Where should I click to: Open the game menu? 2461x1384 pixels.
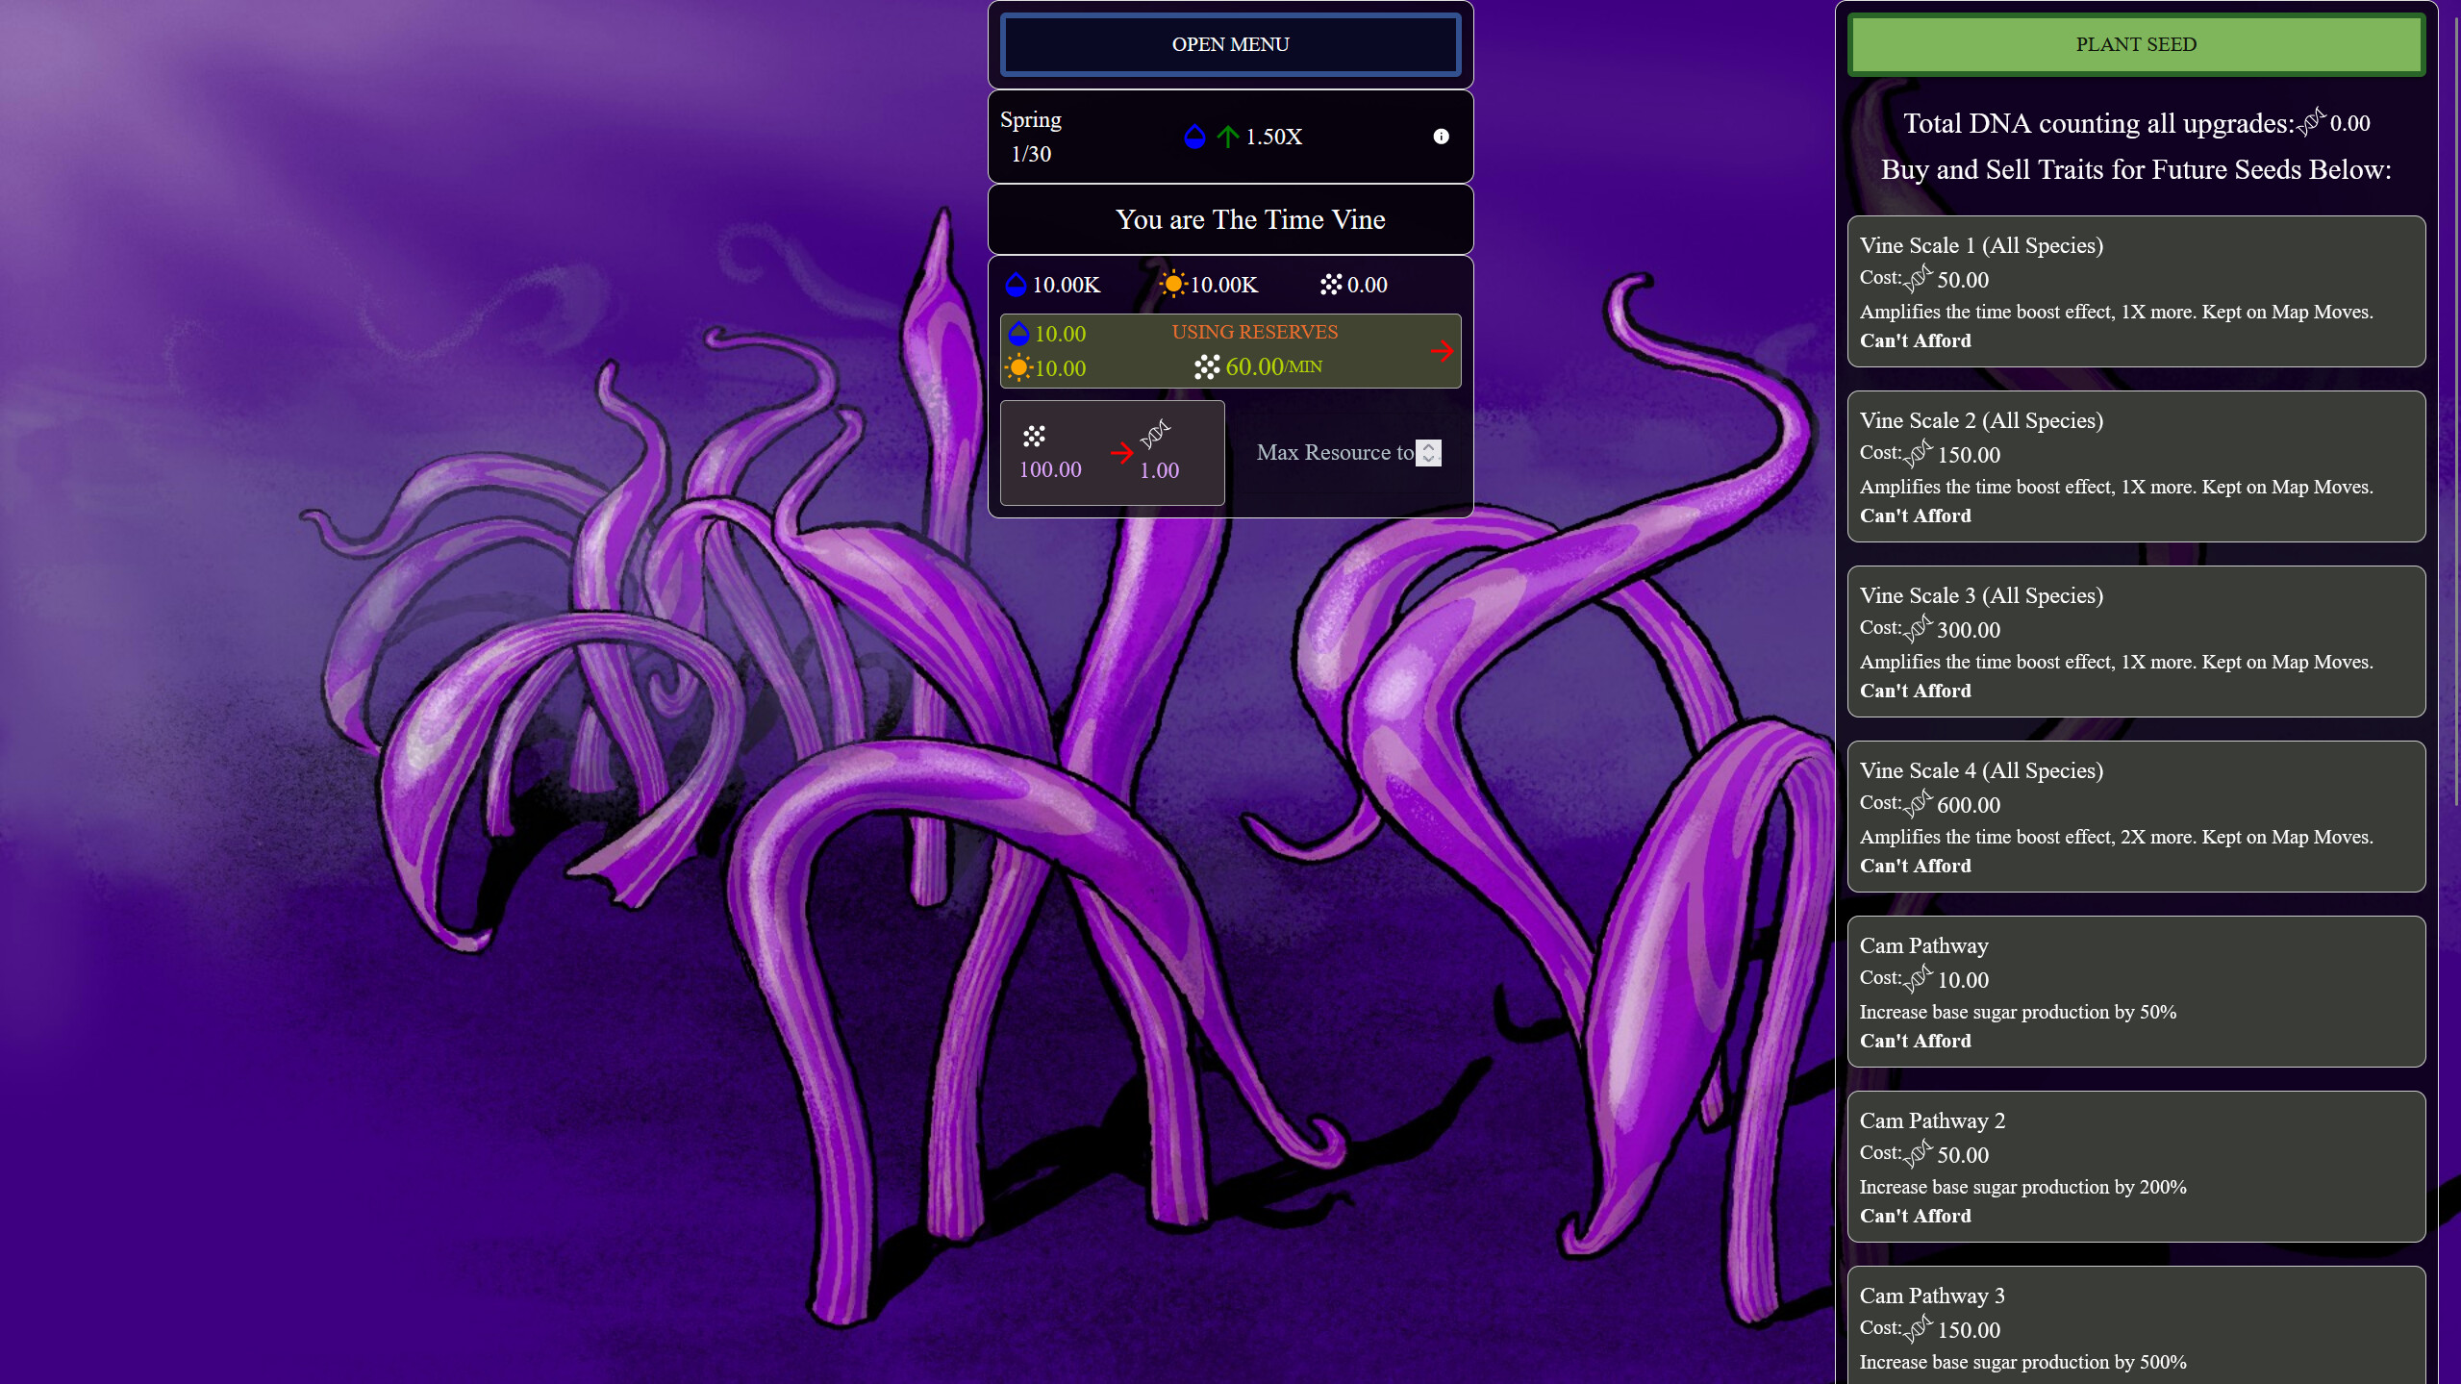[x=1230, y=44]
